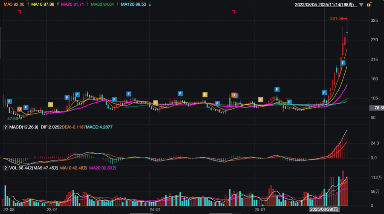Click the F marker beside the 215 level
Viewport: 384px width, 214px height.
pyautogui.click(x=343, y=63)
